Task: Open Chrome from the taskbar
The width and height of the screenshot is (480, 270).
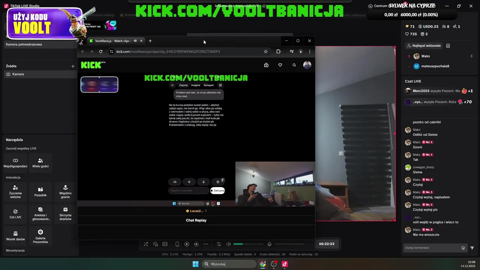Action: [263, 264]
